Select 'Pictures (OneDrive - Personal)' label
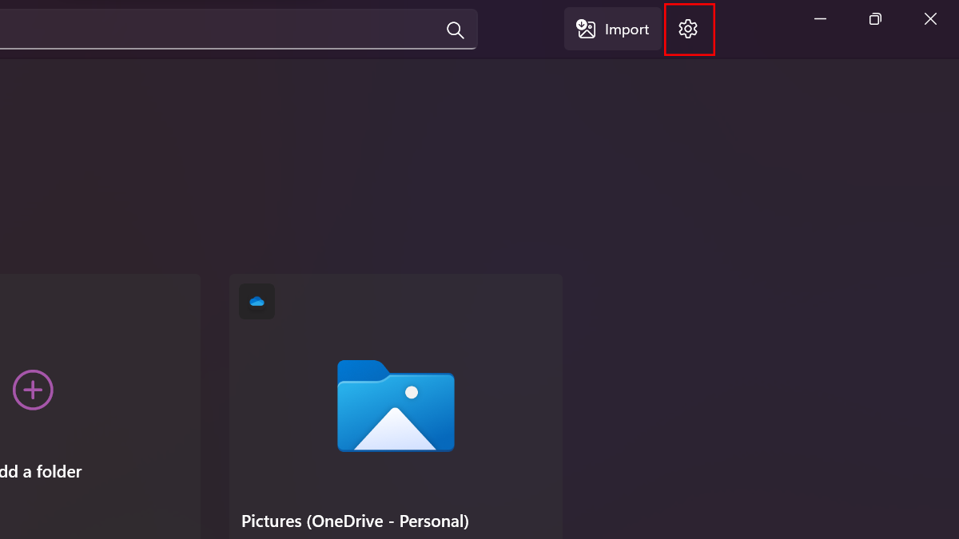 point(355,521)
